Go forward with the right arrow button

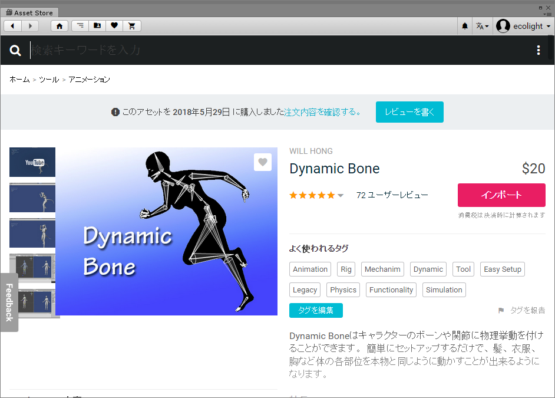tap(31, 26)
